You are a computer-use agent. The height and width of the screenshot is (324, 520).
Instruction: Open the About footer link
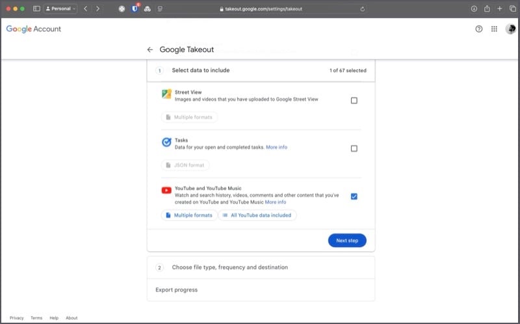tap(71, 317)
